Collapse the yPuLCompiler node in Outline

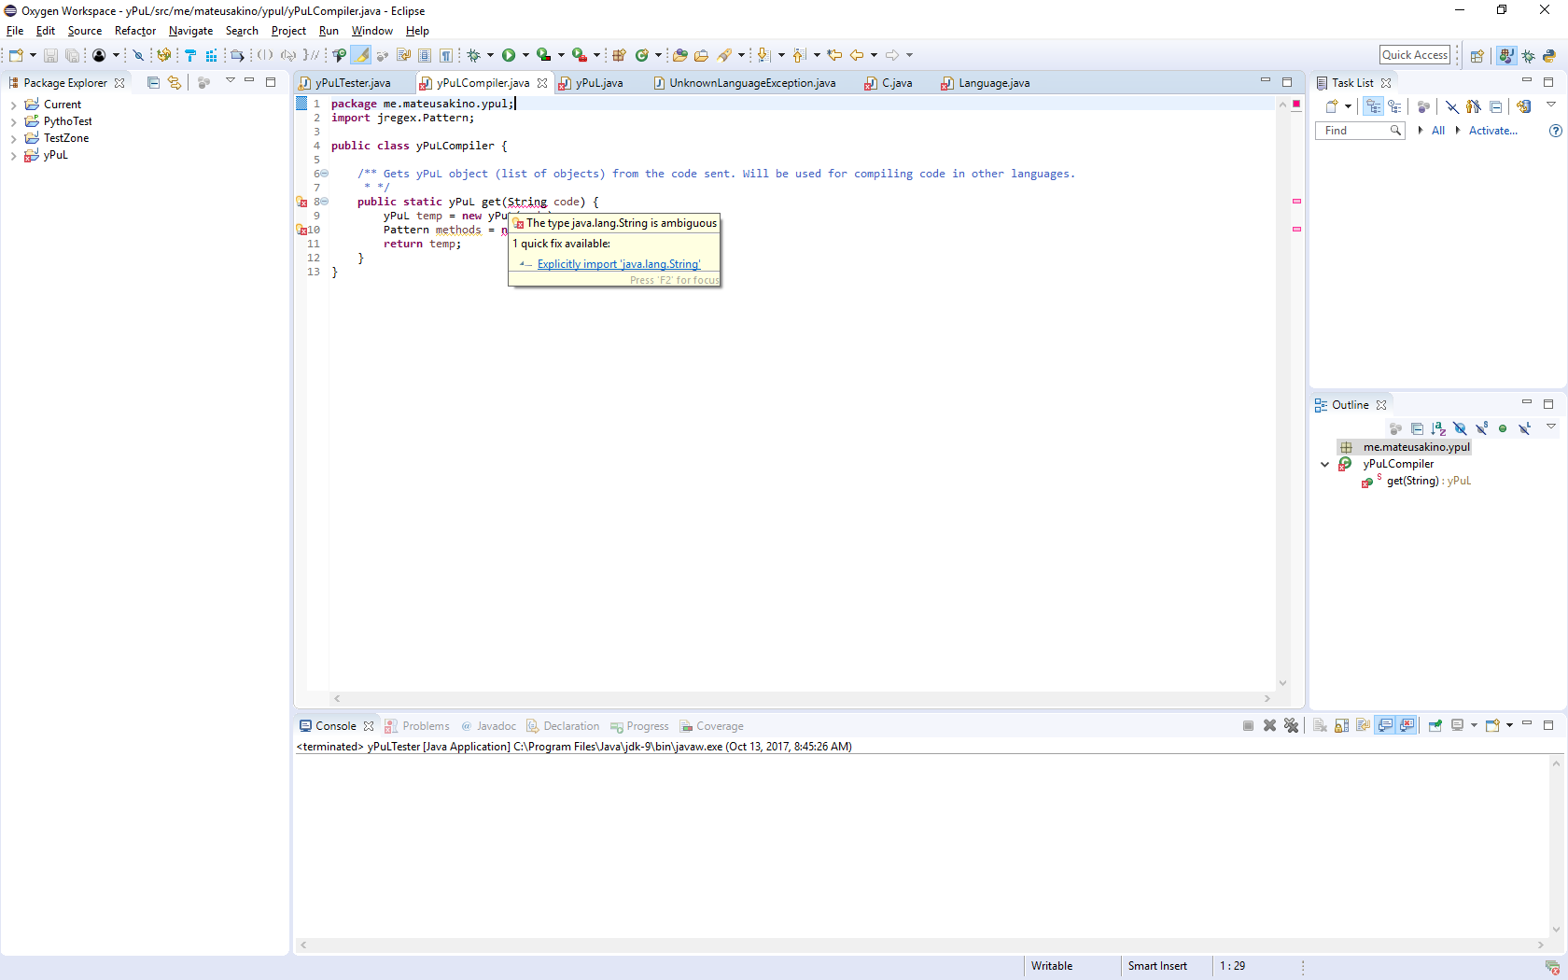pyautogui.click(x=1324, y=464)
